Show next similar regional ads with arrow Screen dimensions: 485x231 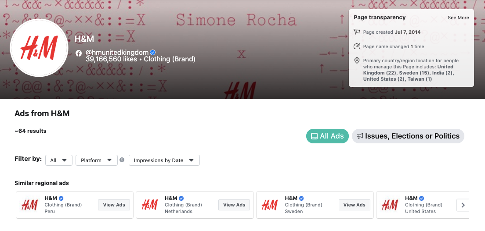coord(463,205)
